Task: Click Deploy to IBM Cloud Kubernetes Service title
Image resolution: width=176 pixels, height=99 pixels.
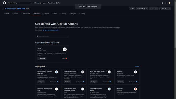Action: [70, 90]
